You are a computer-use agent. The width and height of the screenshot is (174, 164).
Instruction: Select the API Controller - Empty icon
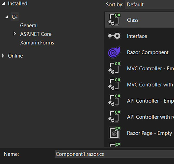[114, 100]
